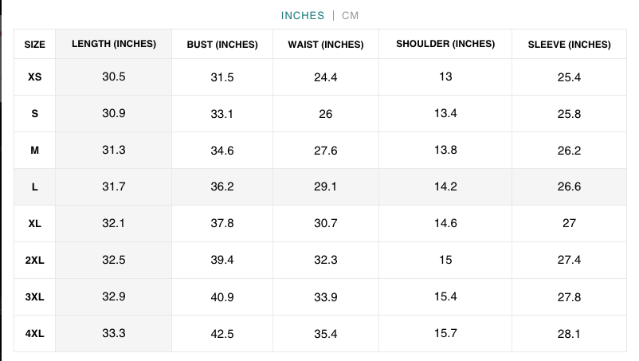Click the 36.2 bust value for L
The image size is (639, 361).
pos(222,187)
